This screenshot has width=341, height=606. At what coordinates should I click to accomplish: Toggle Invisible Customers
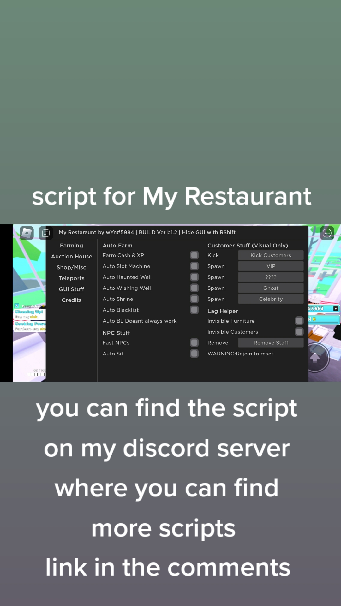[x=299, y=332]
